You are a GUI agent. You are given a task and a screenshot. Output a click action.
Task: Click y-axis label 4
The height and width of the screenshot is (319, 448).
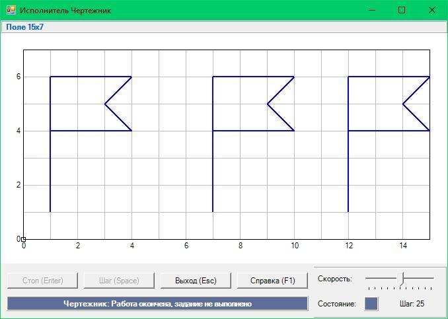pyautogui.click(x=19, y=131)
